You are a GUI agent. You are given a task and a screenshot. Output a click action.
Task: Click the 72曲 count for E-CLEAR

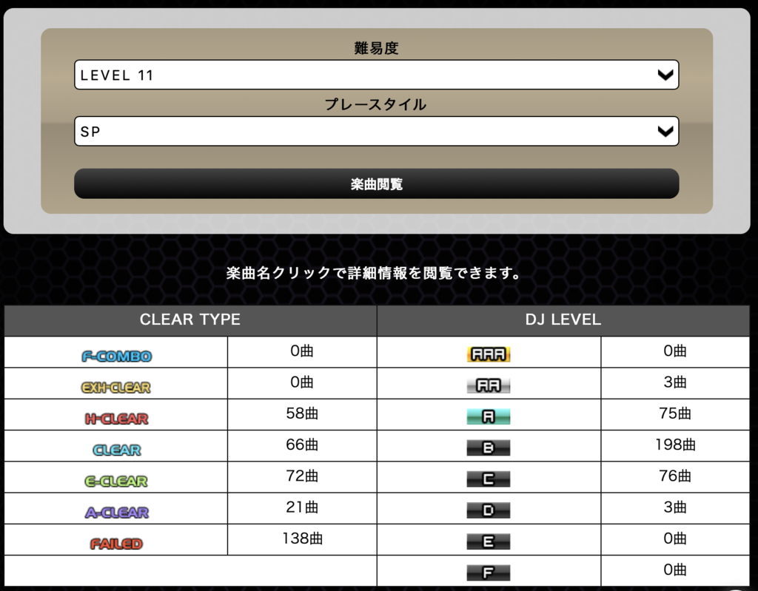tap(302, 476)
